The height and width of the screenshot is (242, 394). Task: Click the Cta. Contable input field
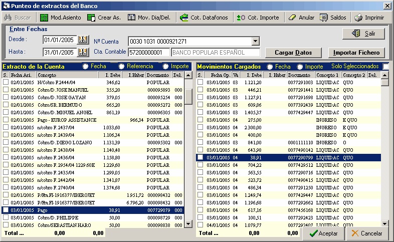click(149, 53)
